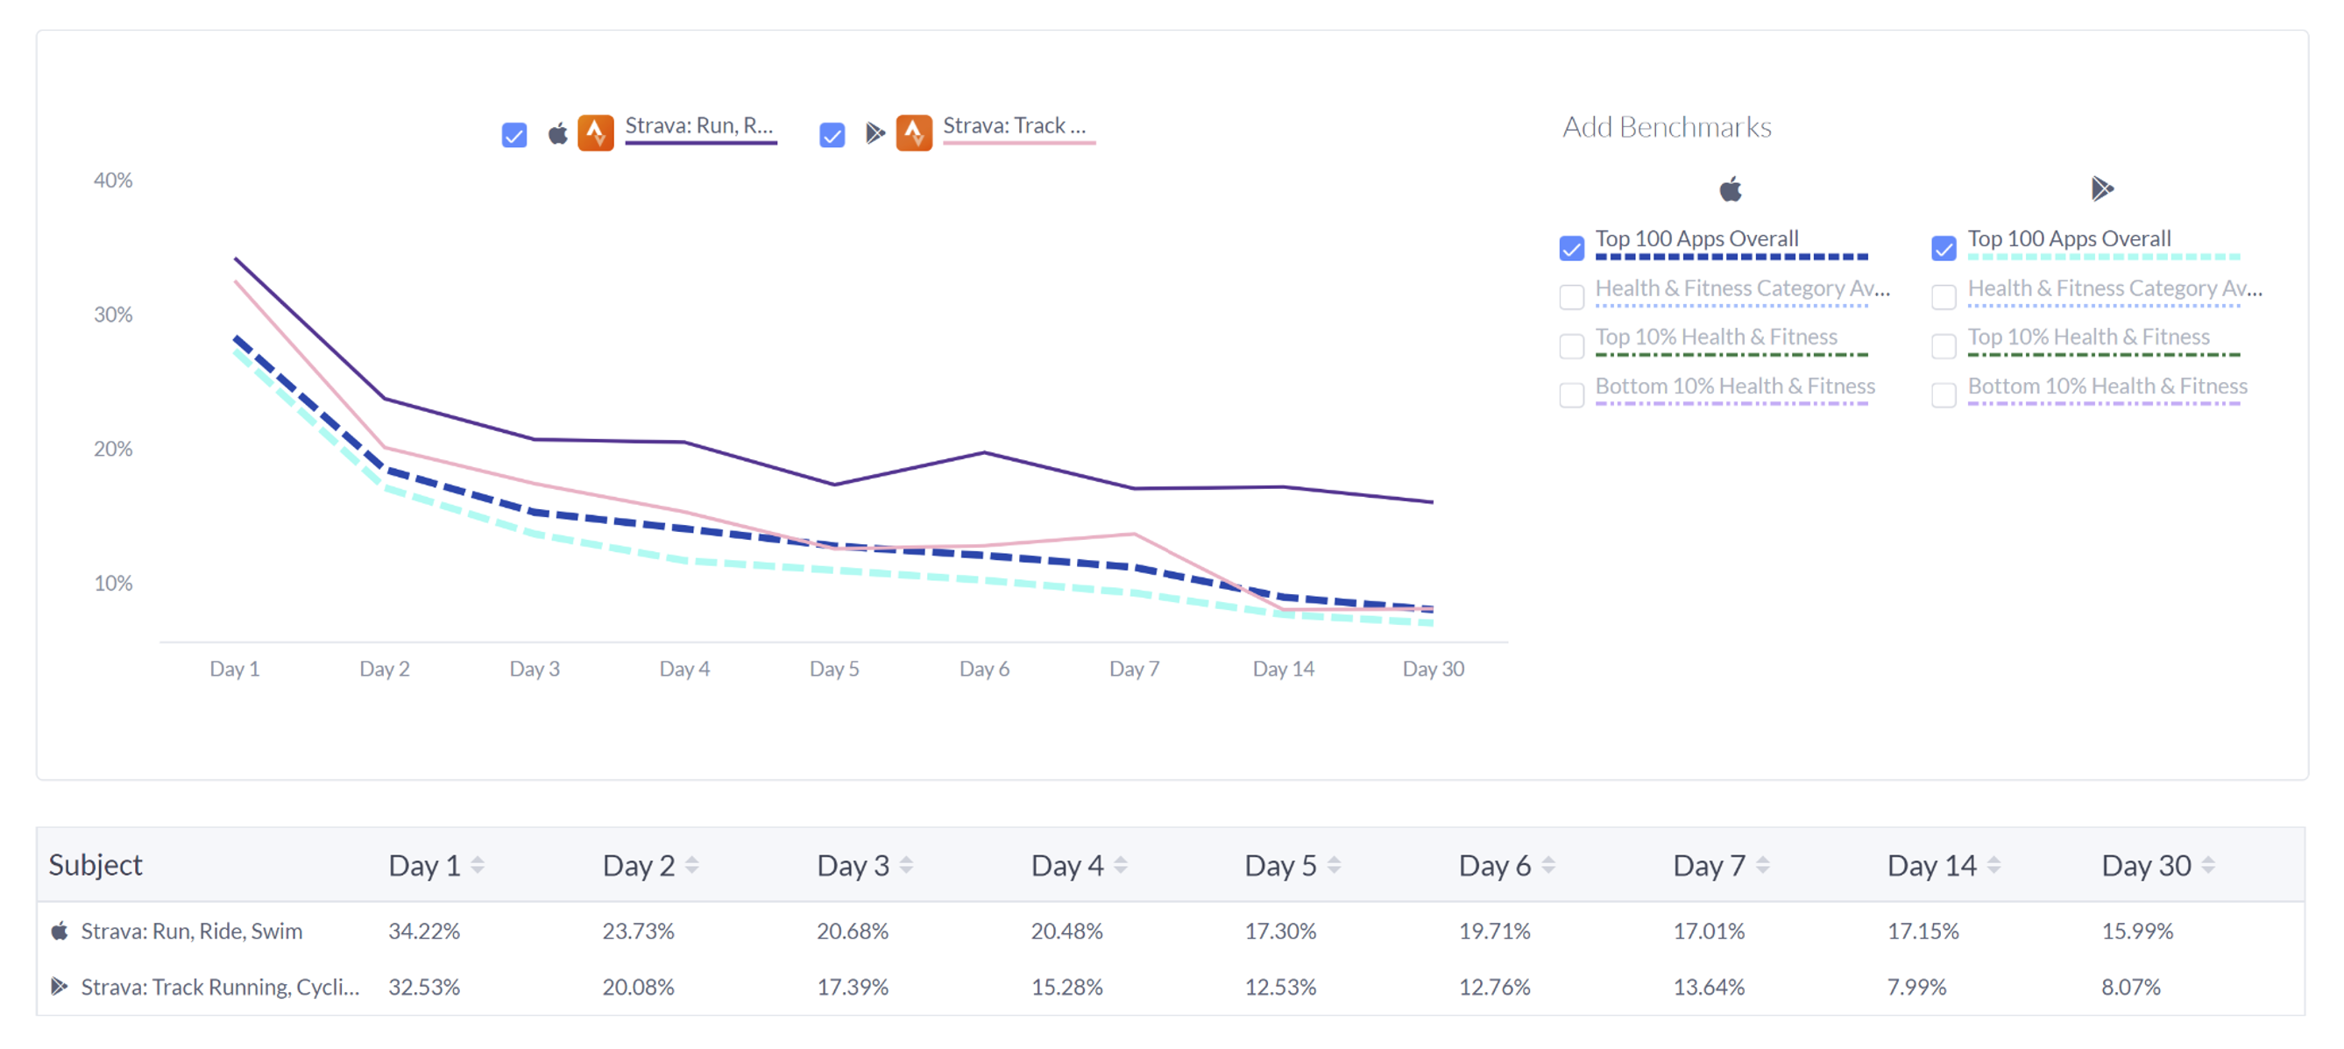The width and height of the screenshot is (2344, 1049).
Task: Sort table by Day 3 column arrows
Action: pyautogui.click(x=906, y=865)
